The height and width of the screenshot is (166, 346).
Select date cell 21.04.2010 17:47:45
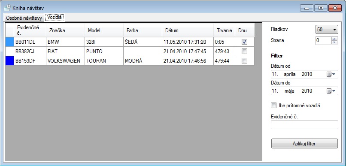tap(188, 51)
